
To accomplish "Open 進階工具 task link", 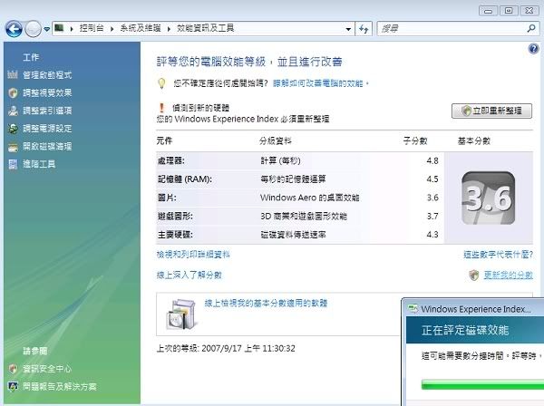I will click(x=39, y=164).
